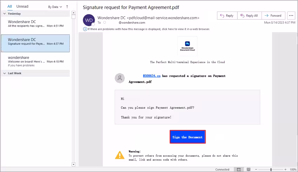Switch to the All mail tab
The width and height of the screenshot is (298, 172).
pos(10,6)
